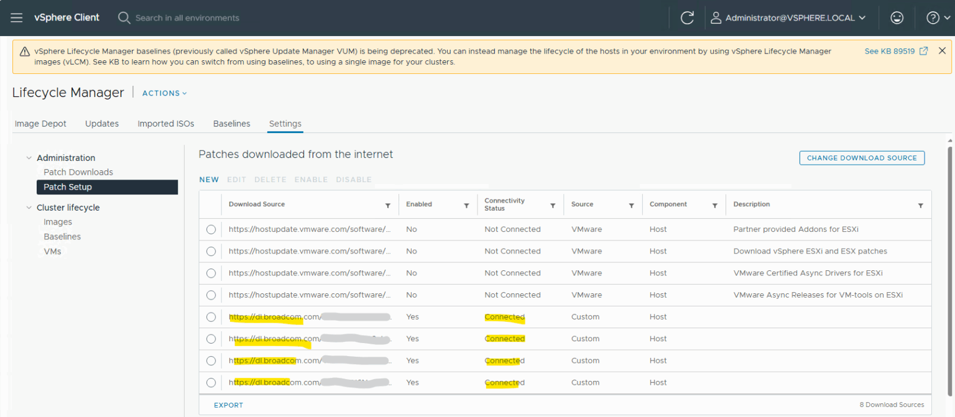This screenshot has height=417, width=955.
Task: Open the hamburger navigation menu
Action: click(16, 17)
